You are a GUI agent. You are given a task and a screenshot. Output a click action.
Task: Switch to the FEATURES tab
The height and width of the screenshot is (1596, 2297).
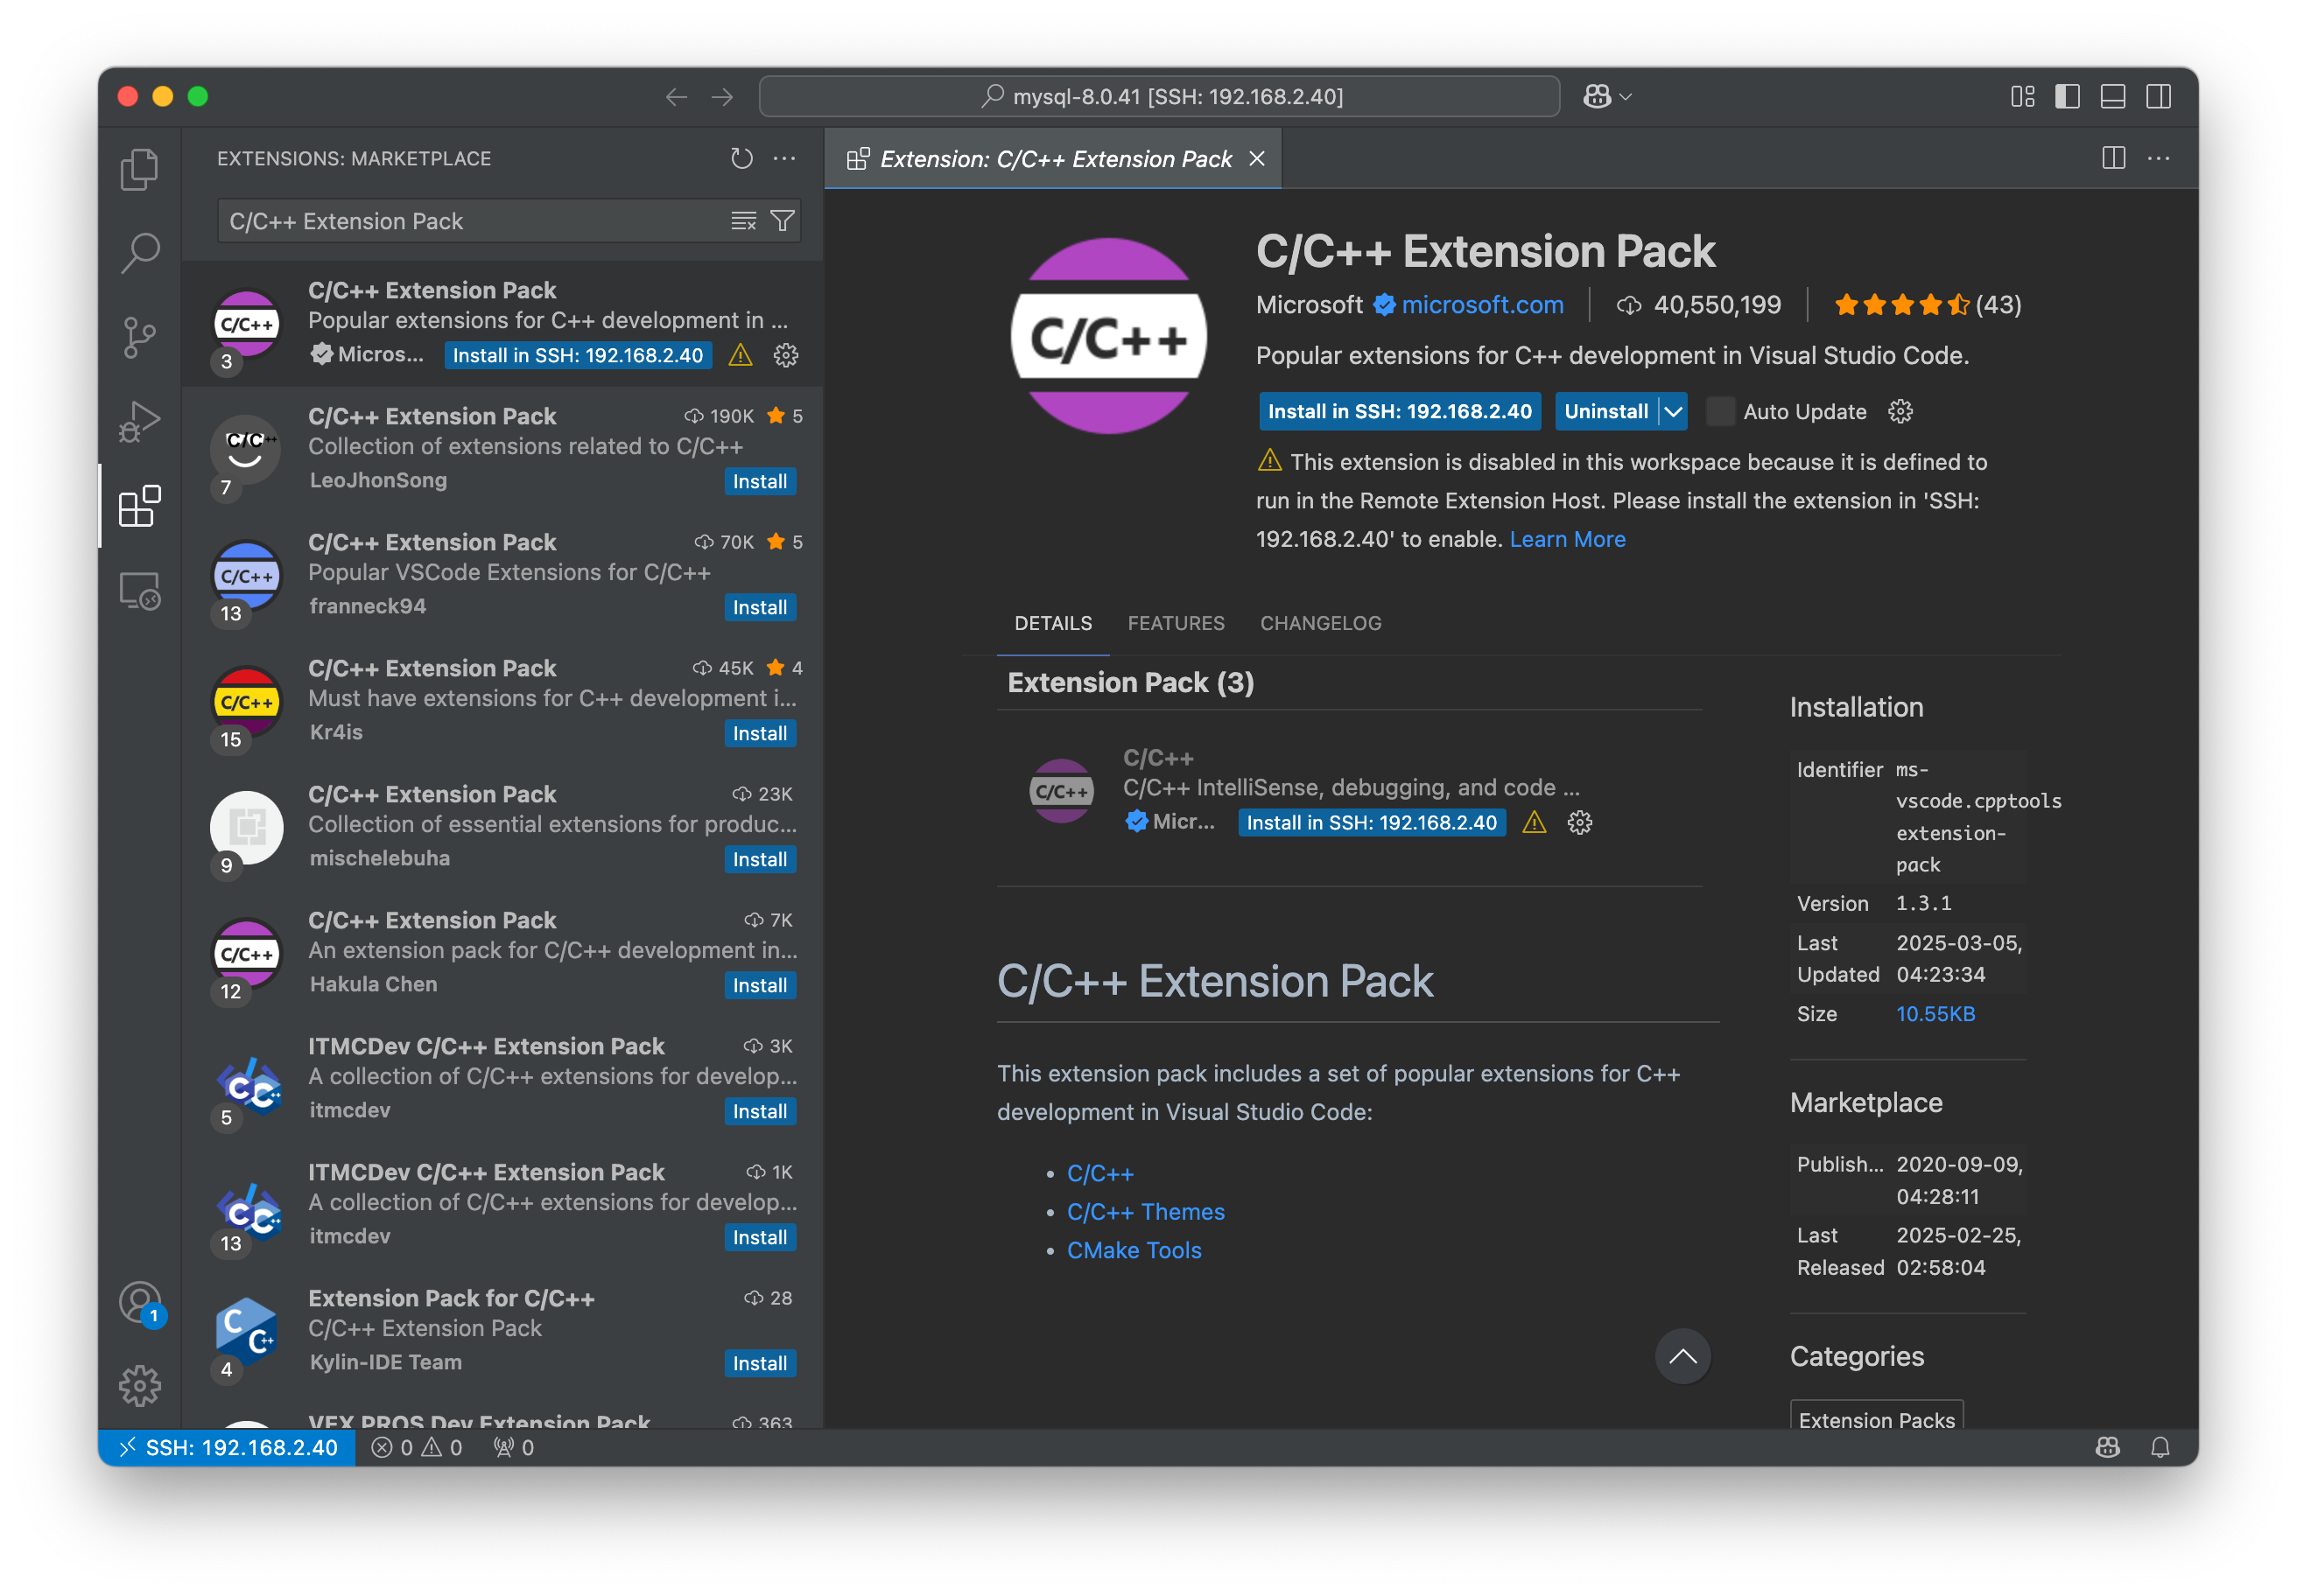coord(1176,623)
